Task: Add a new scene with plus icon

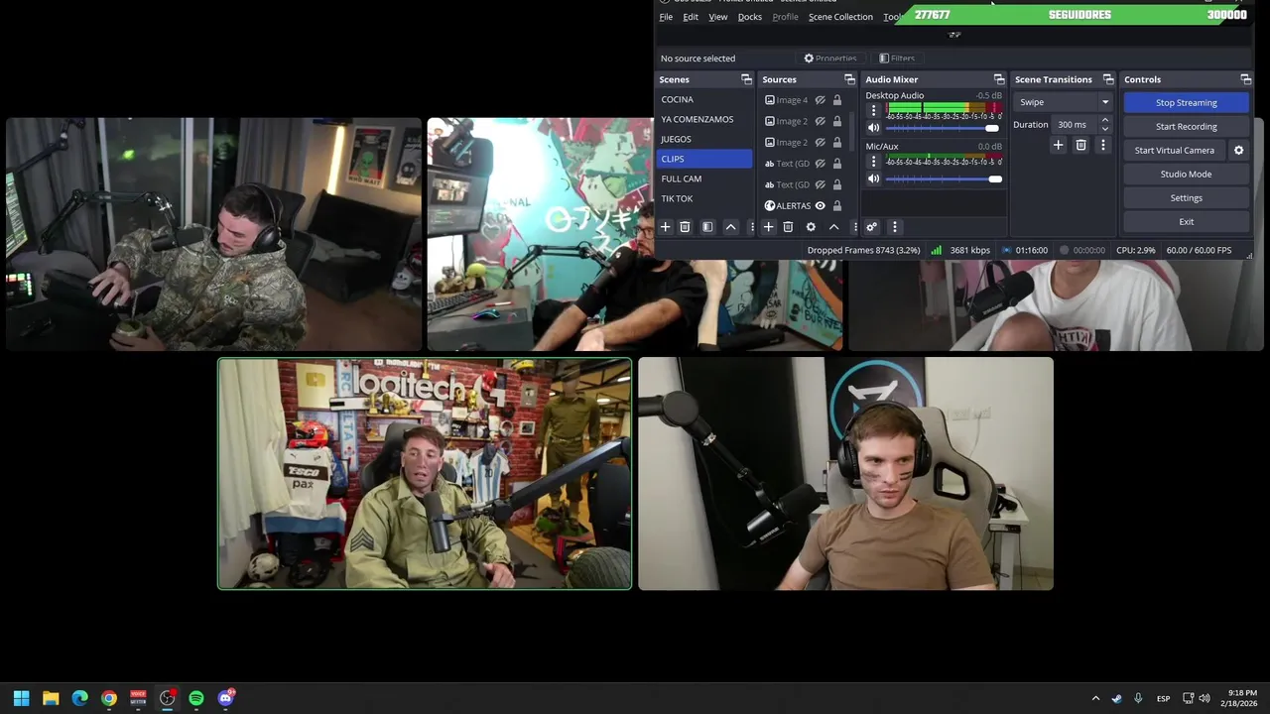Action: click(666, 227)
